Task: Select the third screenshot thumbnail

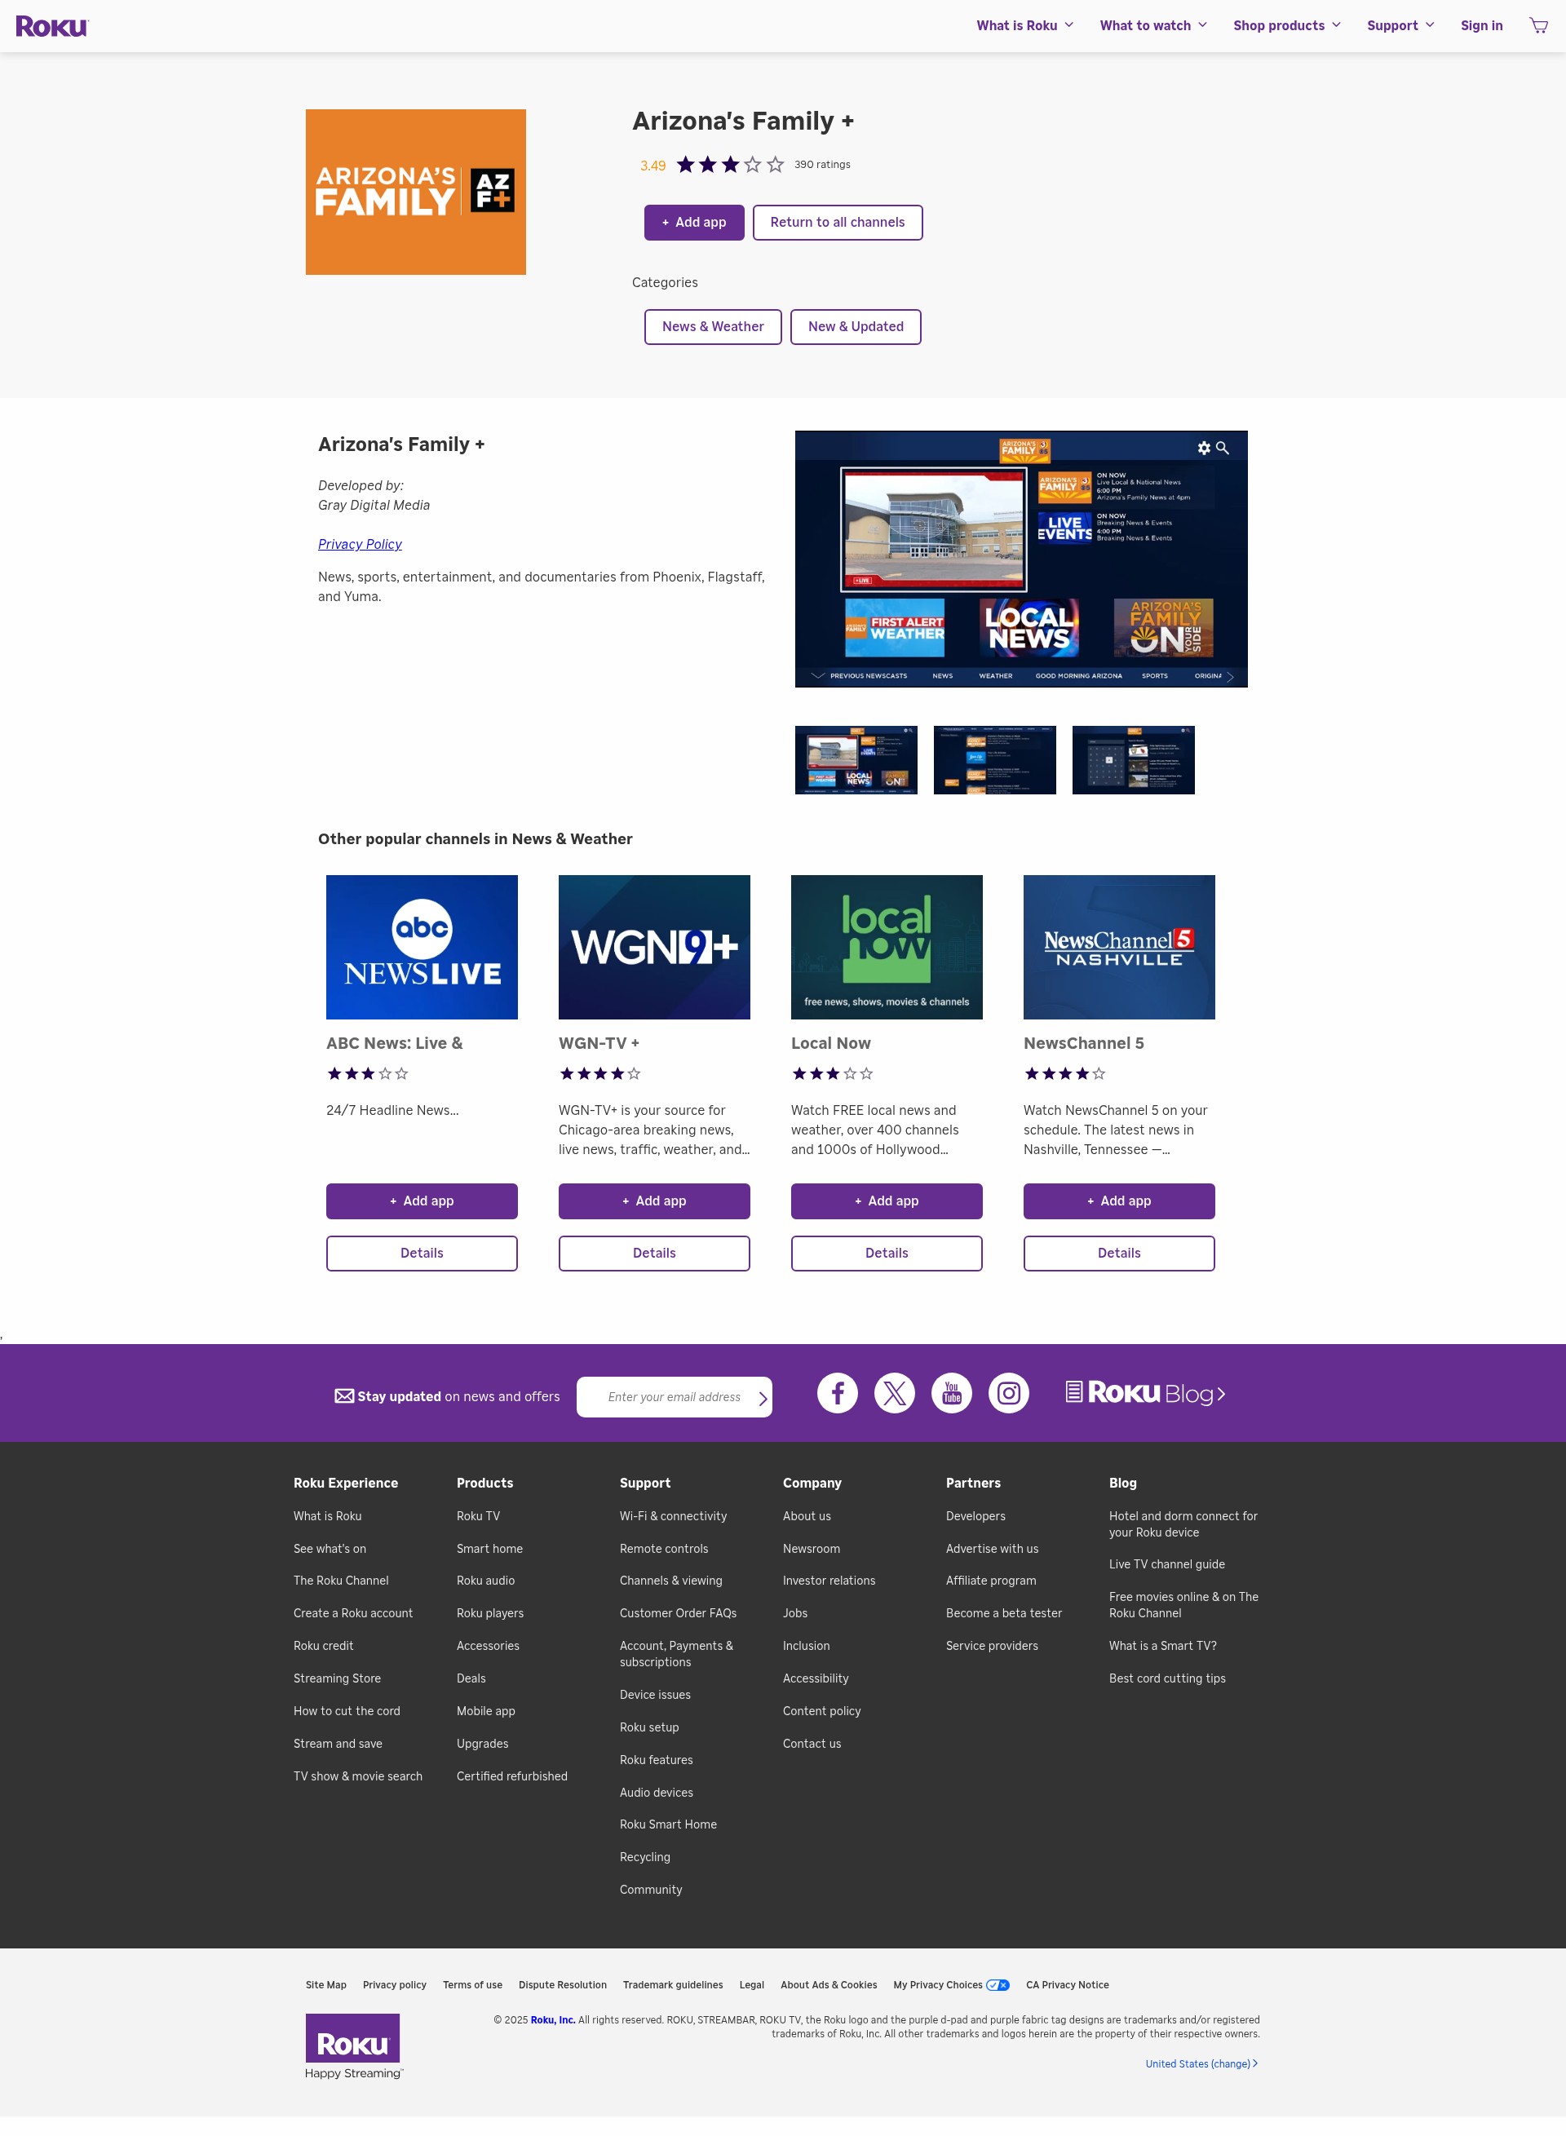Action: (1133, 760)
